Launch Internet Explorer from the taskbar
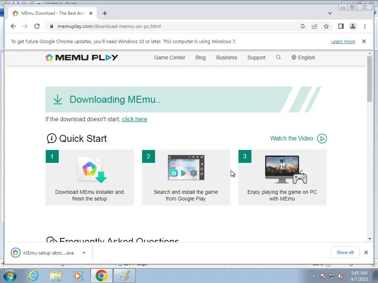Screen dimensions: 378x283 click(33, 276)
